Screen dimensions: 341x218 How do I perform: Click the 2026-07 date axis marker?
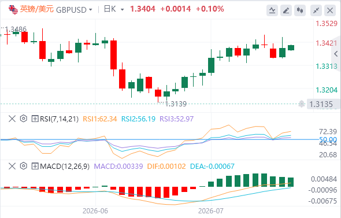(210, 211)
